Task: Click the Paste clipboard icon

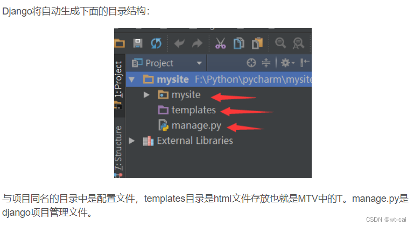Action: click(x=257, y=43)
